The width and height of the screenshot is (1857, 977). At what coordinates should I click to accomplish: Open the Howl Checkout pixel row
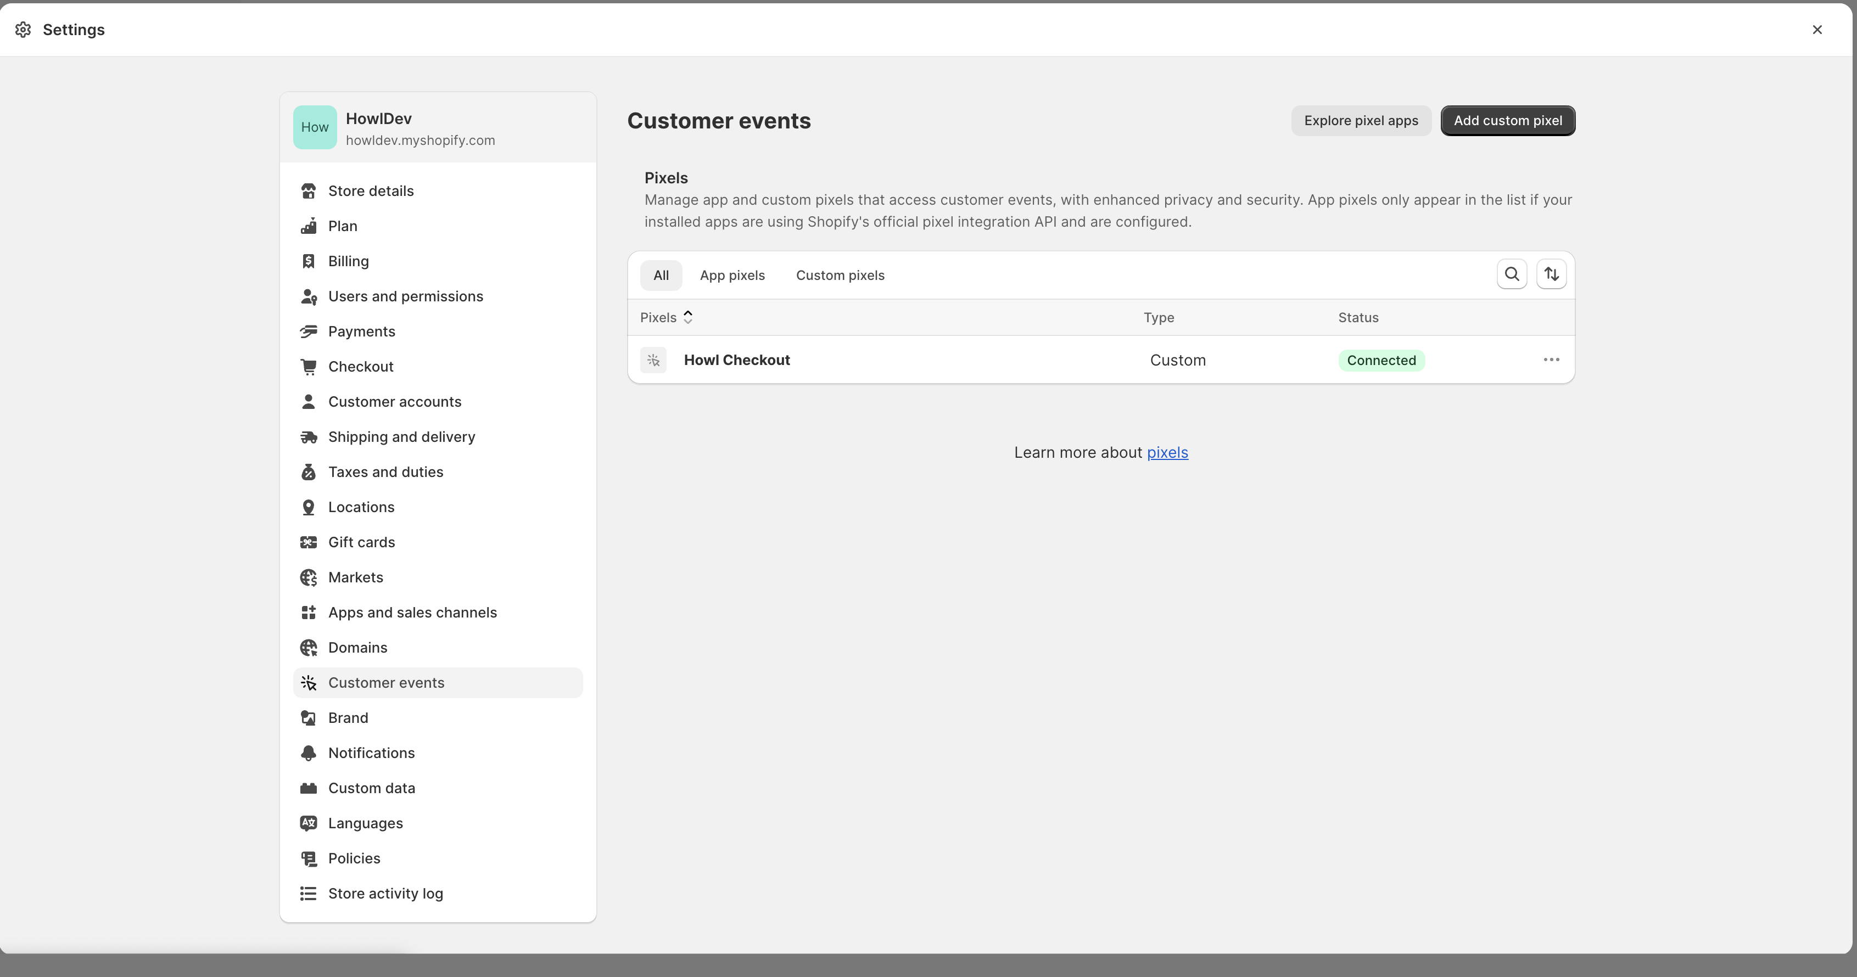pyautogui.click(x=737, y=360)
